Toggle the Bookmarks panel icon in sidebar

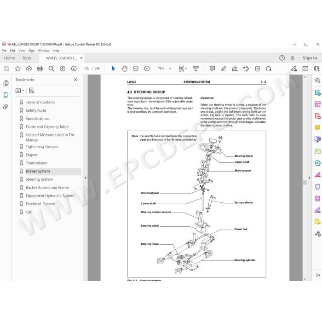pos(6,95)
